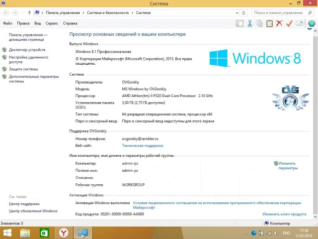The height and width of the screenshot is (239, 318).
Task: Click the Copy toolbar icon
Action: coord(259,23)
